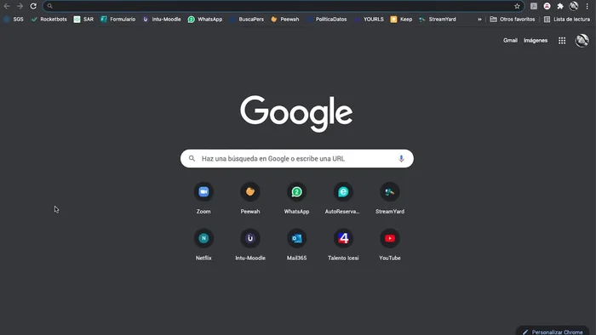The height and width of the screenshot is (335, 596).
Task: Open the Extensions puzzle piece icon
Action: pyautogui.click(x=560, y=6)
